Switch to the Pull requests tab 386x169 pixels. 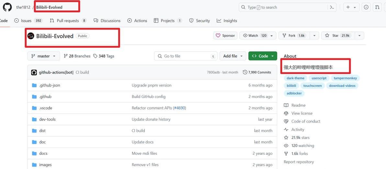pyautogui.click(x=68, y=21)
